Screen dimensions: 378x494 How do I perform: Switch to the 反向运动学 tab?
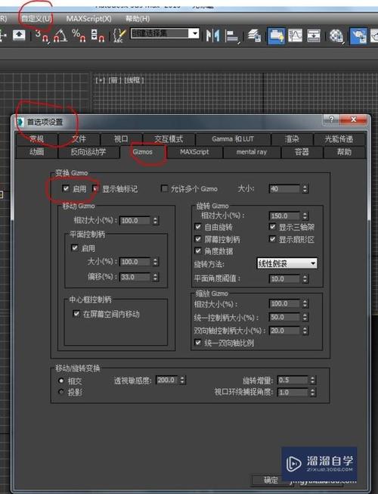click(88, 152)
